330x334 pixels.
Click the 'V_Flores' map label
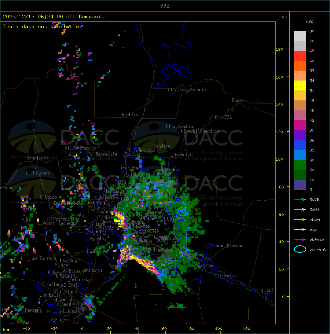(x=60, y=320)
